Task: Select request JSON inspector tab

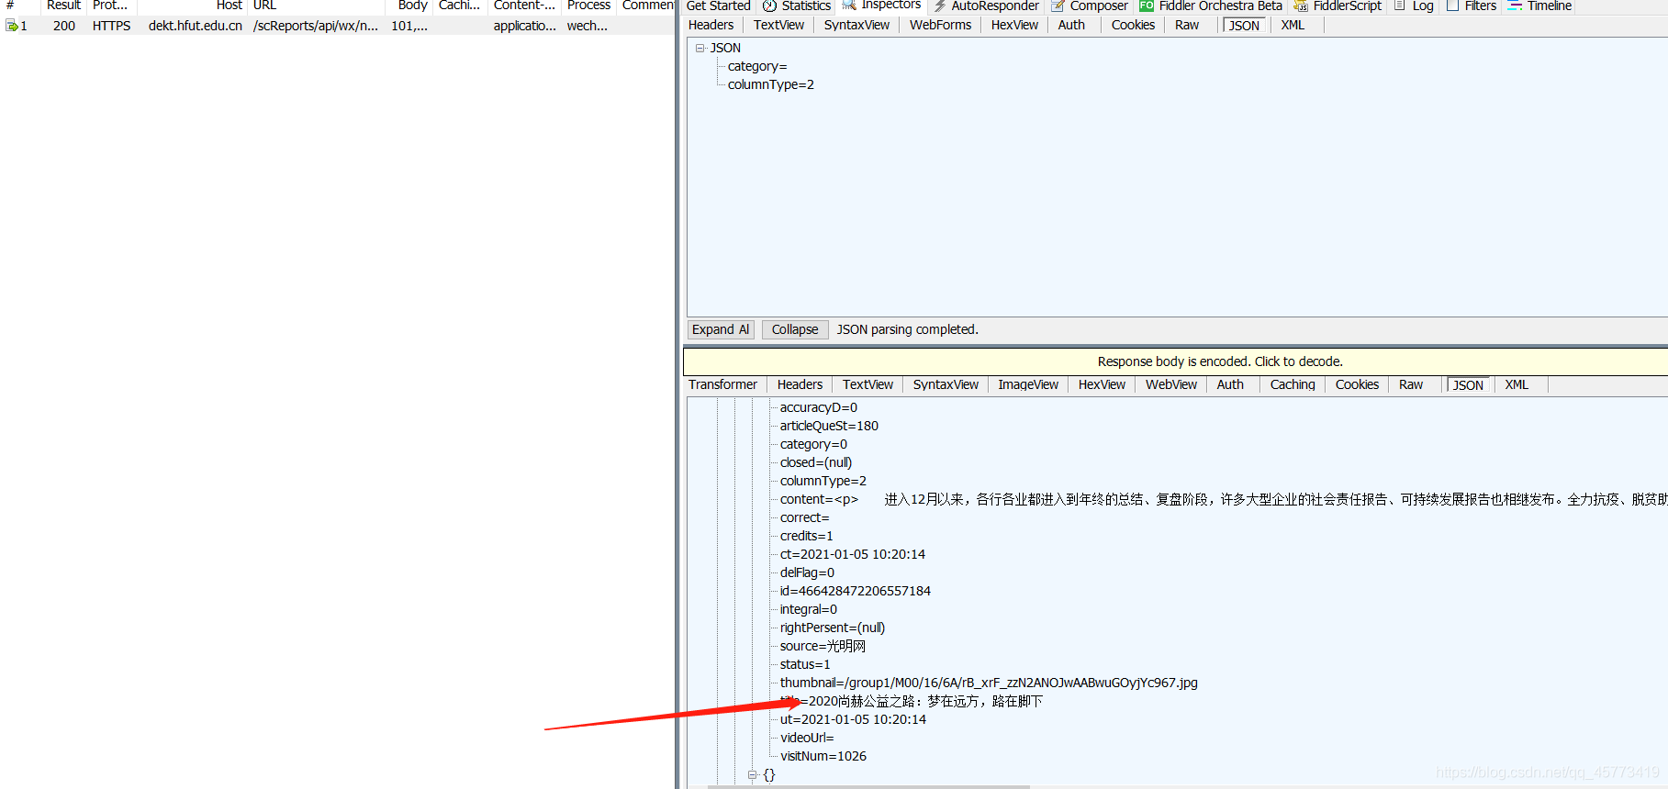Action: click(1244, 26)
